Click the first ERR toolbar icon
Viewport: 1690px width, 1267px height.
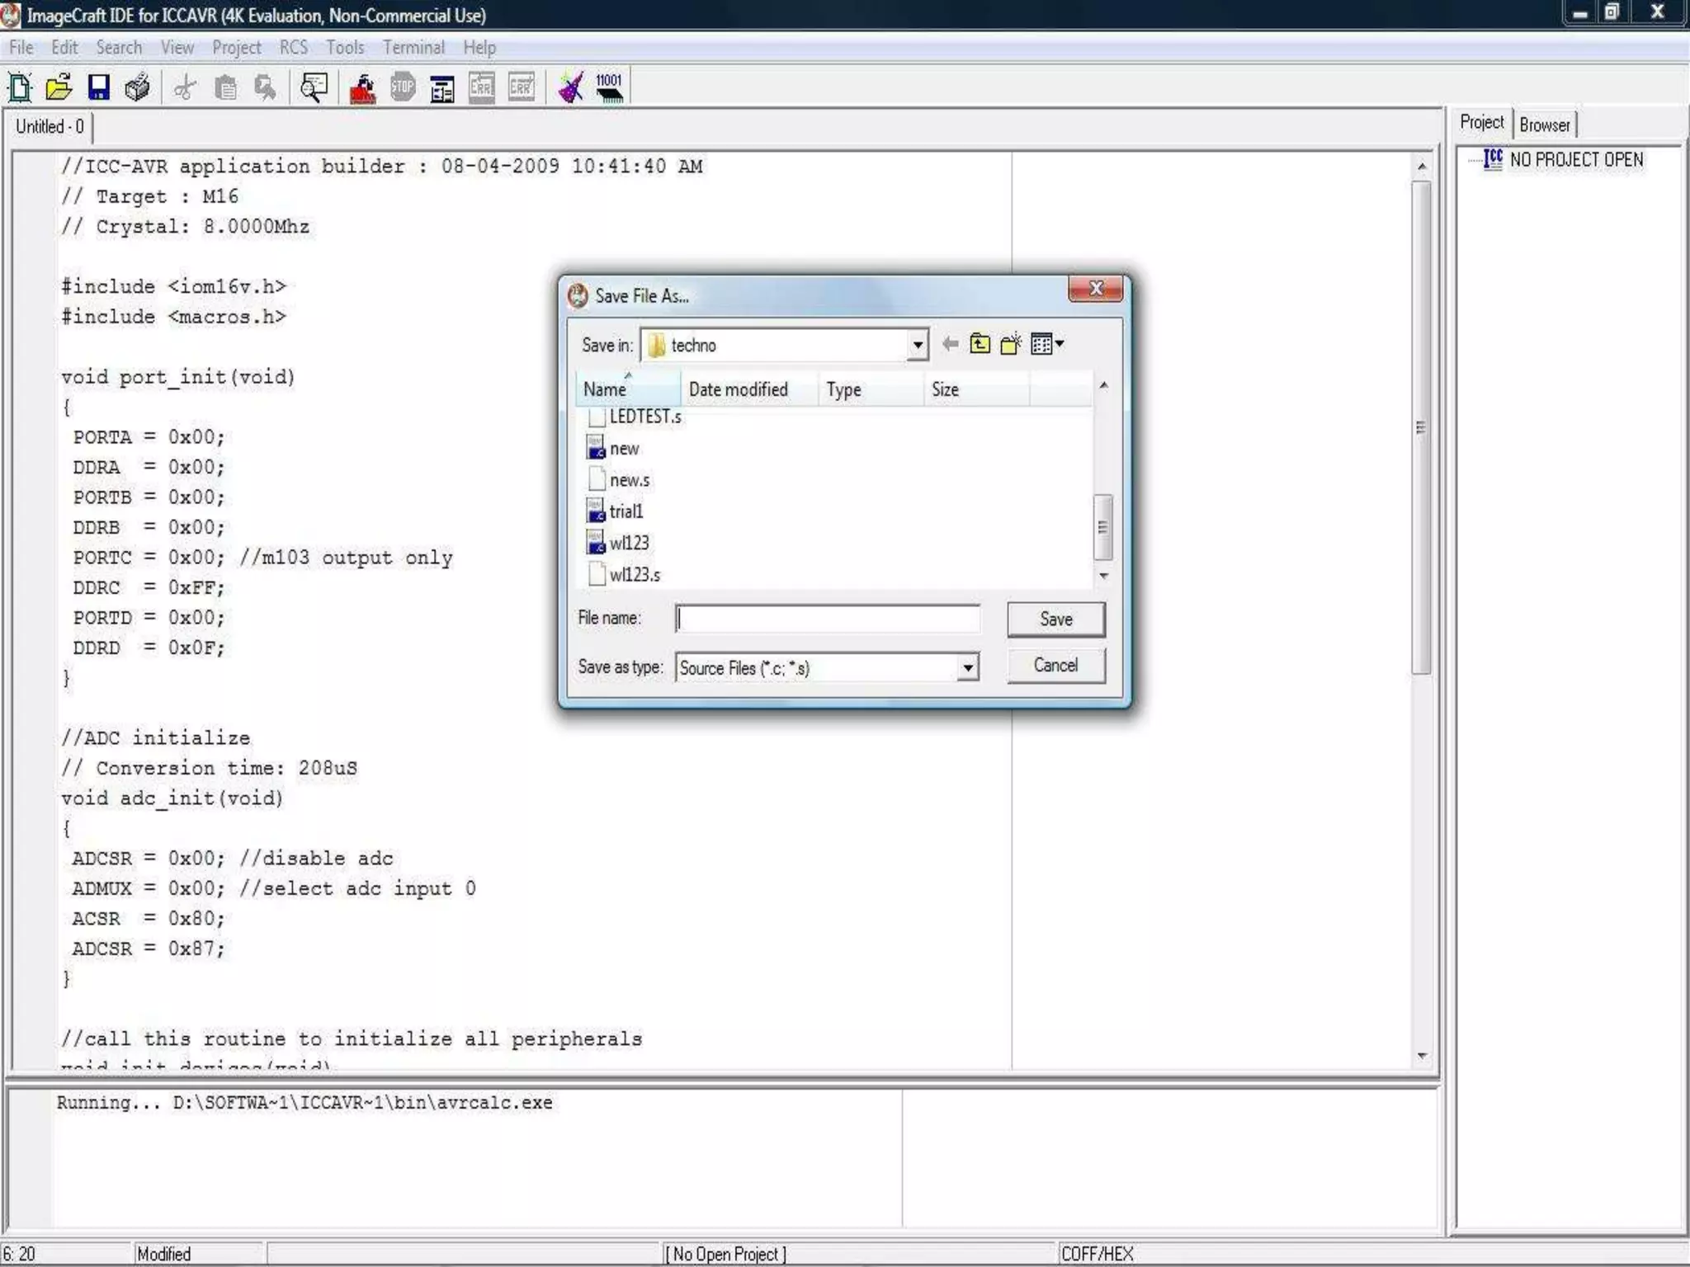(x=482, y=87)
